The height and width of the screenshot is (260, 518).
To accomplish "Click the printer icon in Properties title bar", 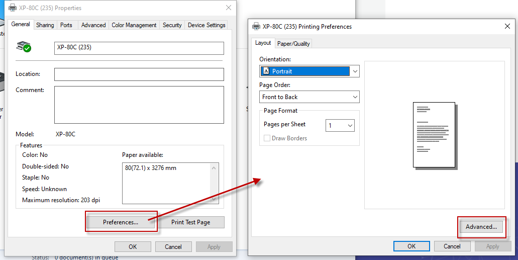I will pyautogui.click(x=13, y=8).
